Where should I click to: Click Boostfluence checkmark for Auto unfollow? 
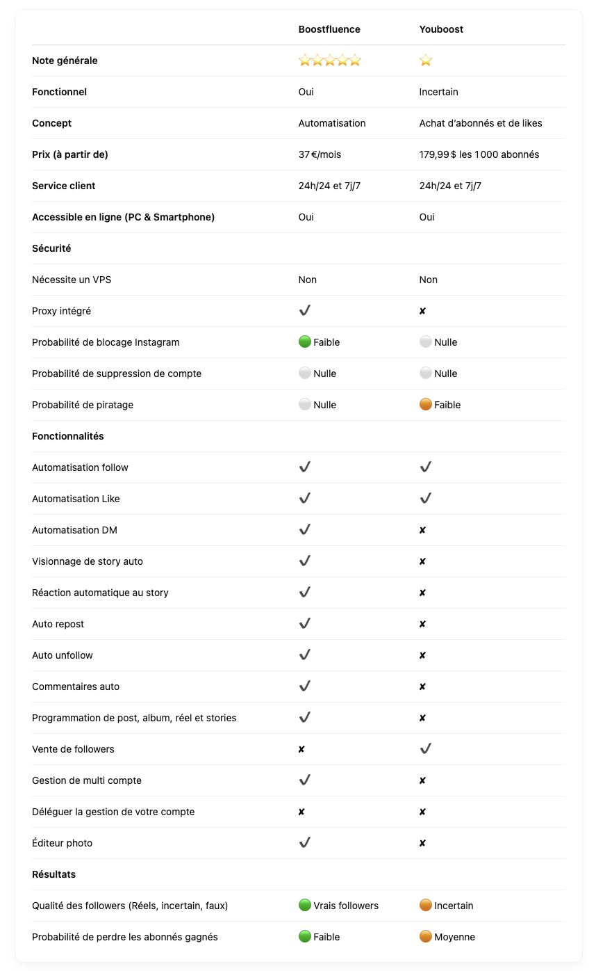tap(304, 655)
